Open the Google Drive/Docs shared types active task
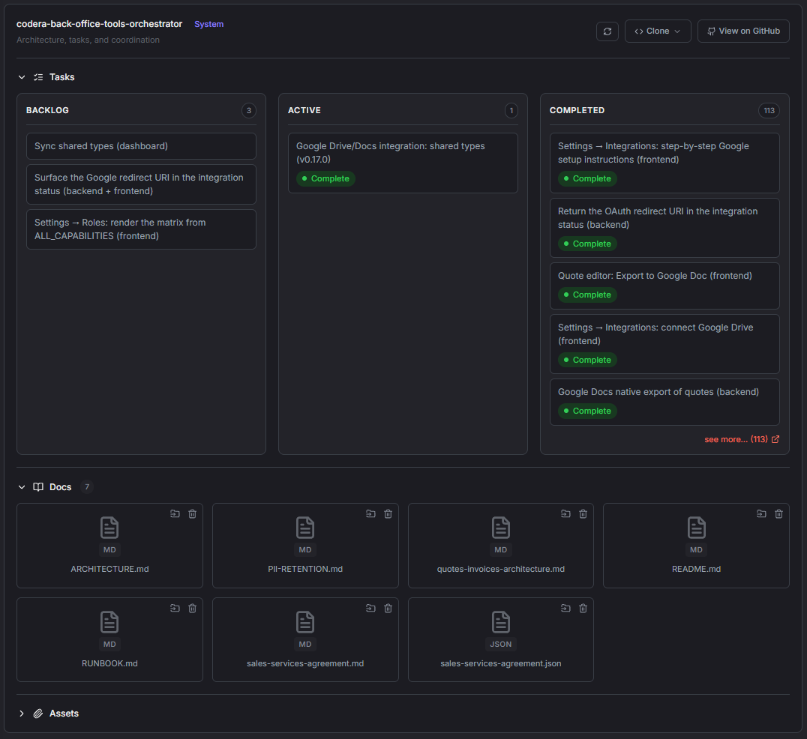This screenshot has height=739, width=807. pyautogui.click(x=403, y=163)
